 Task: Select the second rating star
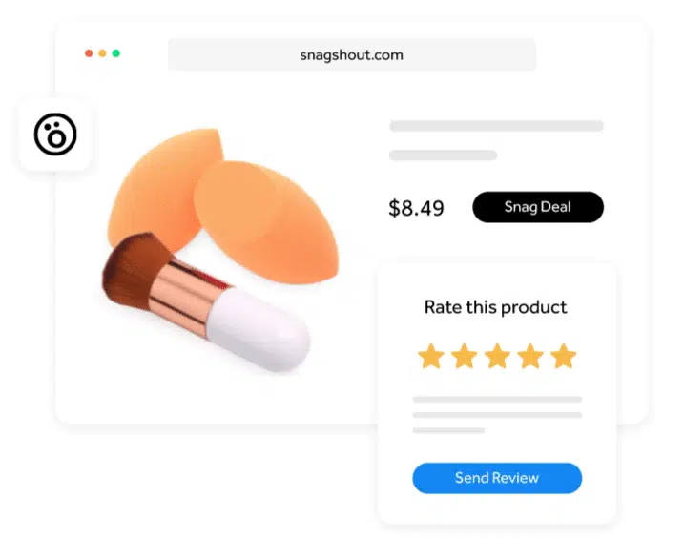click(465, 356)
